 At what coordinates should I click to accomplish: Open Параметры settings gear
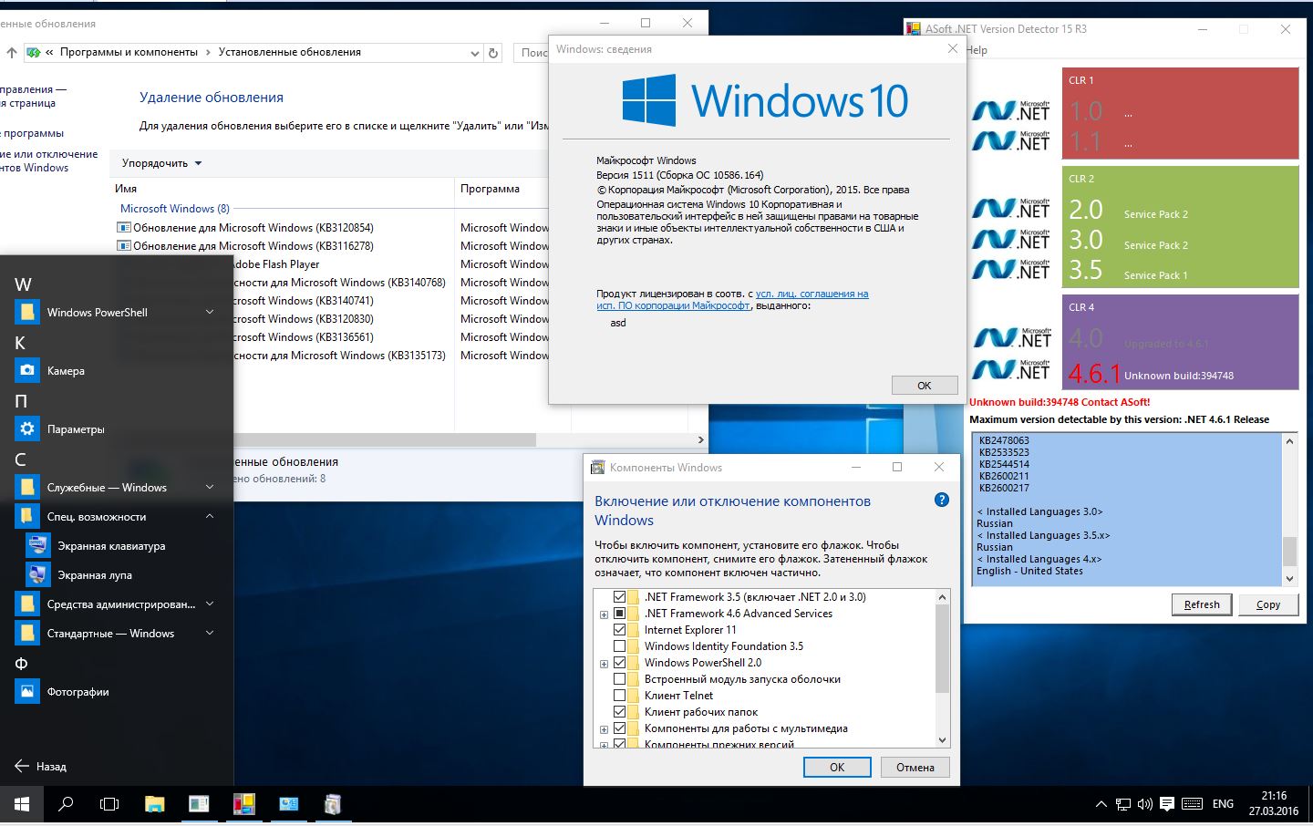pyautogui.click(x=27, y=428)
